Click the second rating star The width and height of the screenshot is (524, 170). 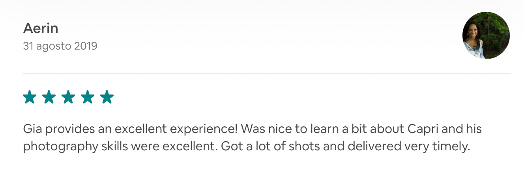[x=49, y=97]
